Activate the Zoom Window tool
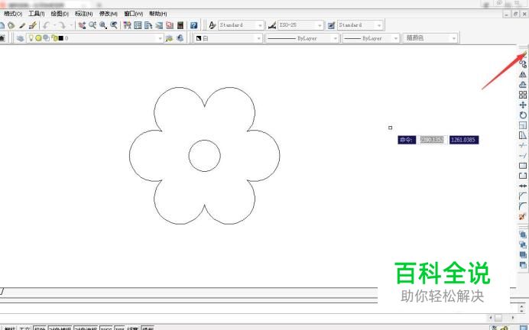The image size is (529, 330). 103,25
